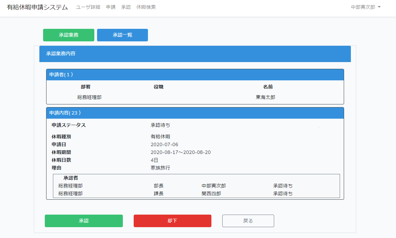
Task: Open the 承認 navigation item
Action: [x=126, y=7]
